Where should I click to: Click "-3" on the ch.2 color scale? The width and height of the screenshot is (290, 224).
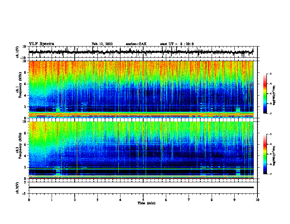pyautogui.click(x=270, y=134)
